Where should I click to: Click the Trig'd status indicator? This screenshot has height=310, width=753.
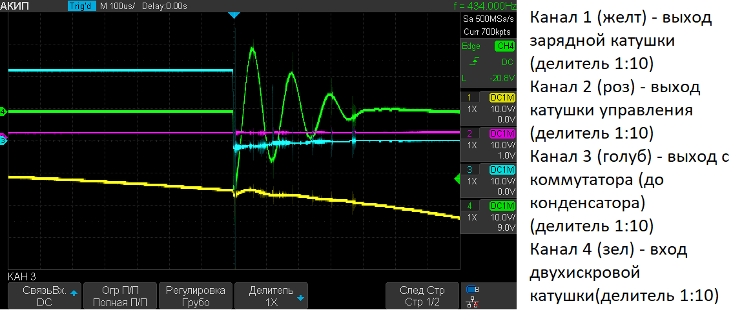[x=81, y=5]
